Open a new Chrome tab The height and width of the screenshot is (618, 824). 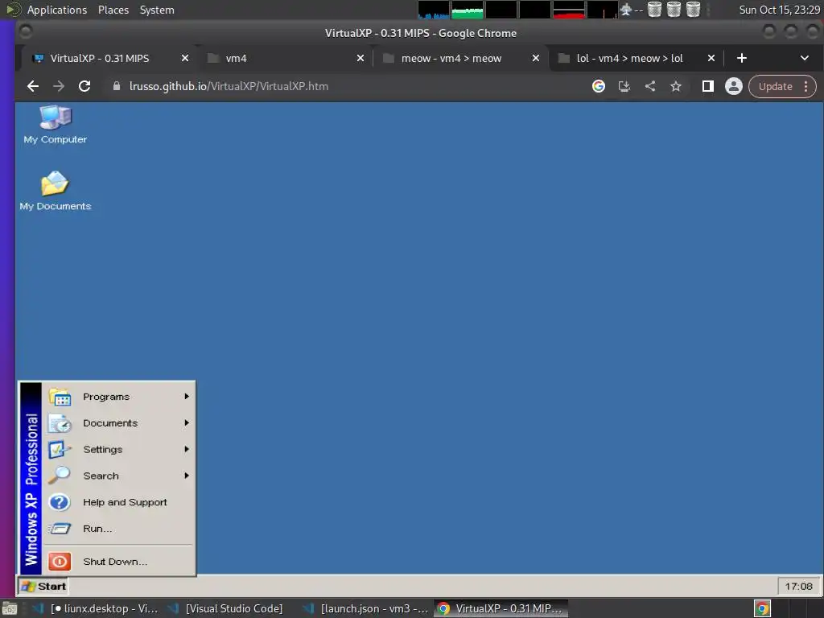(x=741, y=58)
